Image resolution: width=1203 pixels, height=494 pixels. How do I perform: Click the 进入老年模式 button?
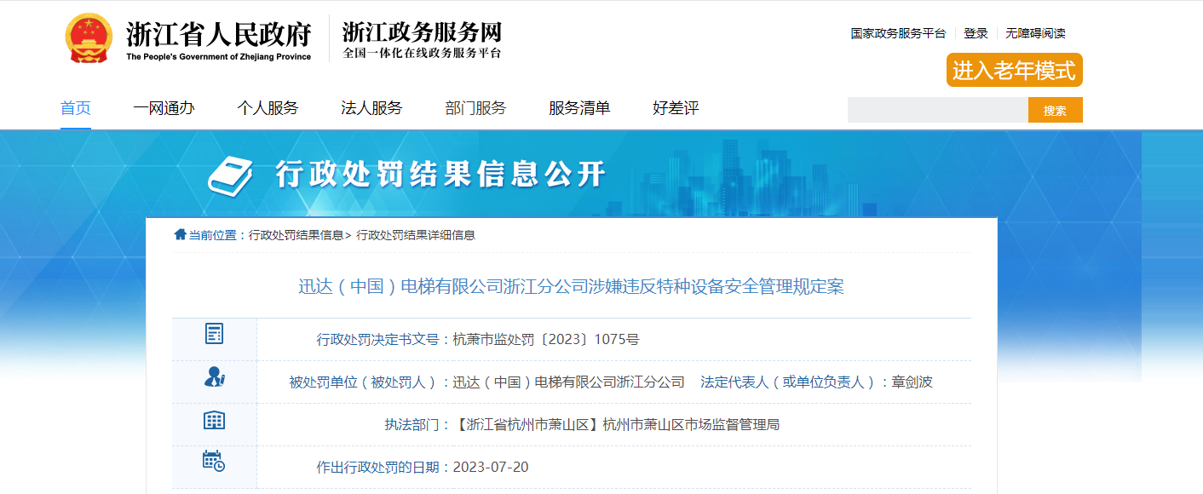tap(1014, 70)
